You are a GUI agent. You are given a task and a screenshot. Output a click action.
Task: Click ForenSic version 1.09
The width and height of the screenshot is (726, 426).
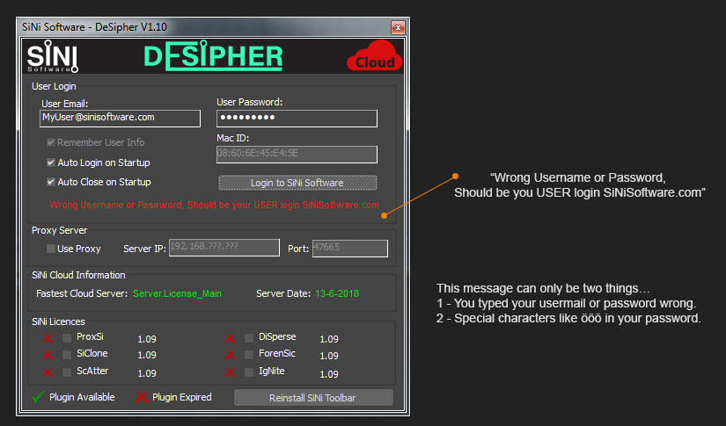pyautogui.click(x=329, y=356)
